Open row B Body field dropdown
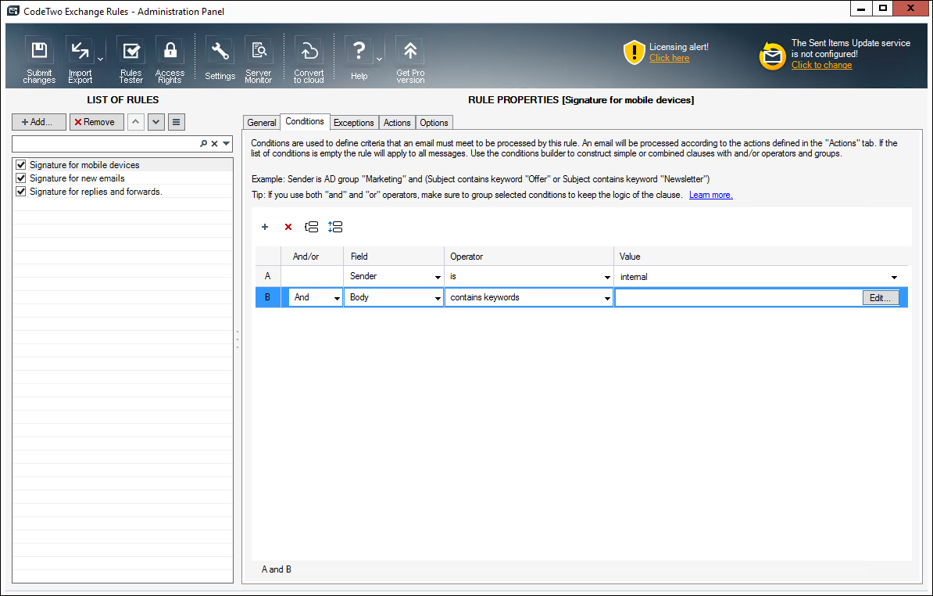933x596 pixels. pyautogui.click(x=438, y=298)
